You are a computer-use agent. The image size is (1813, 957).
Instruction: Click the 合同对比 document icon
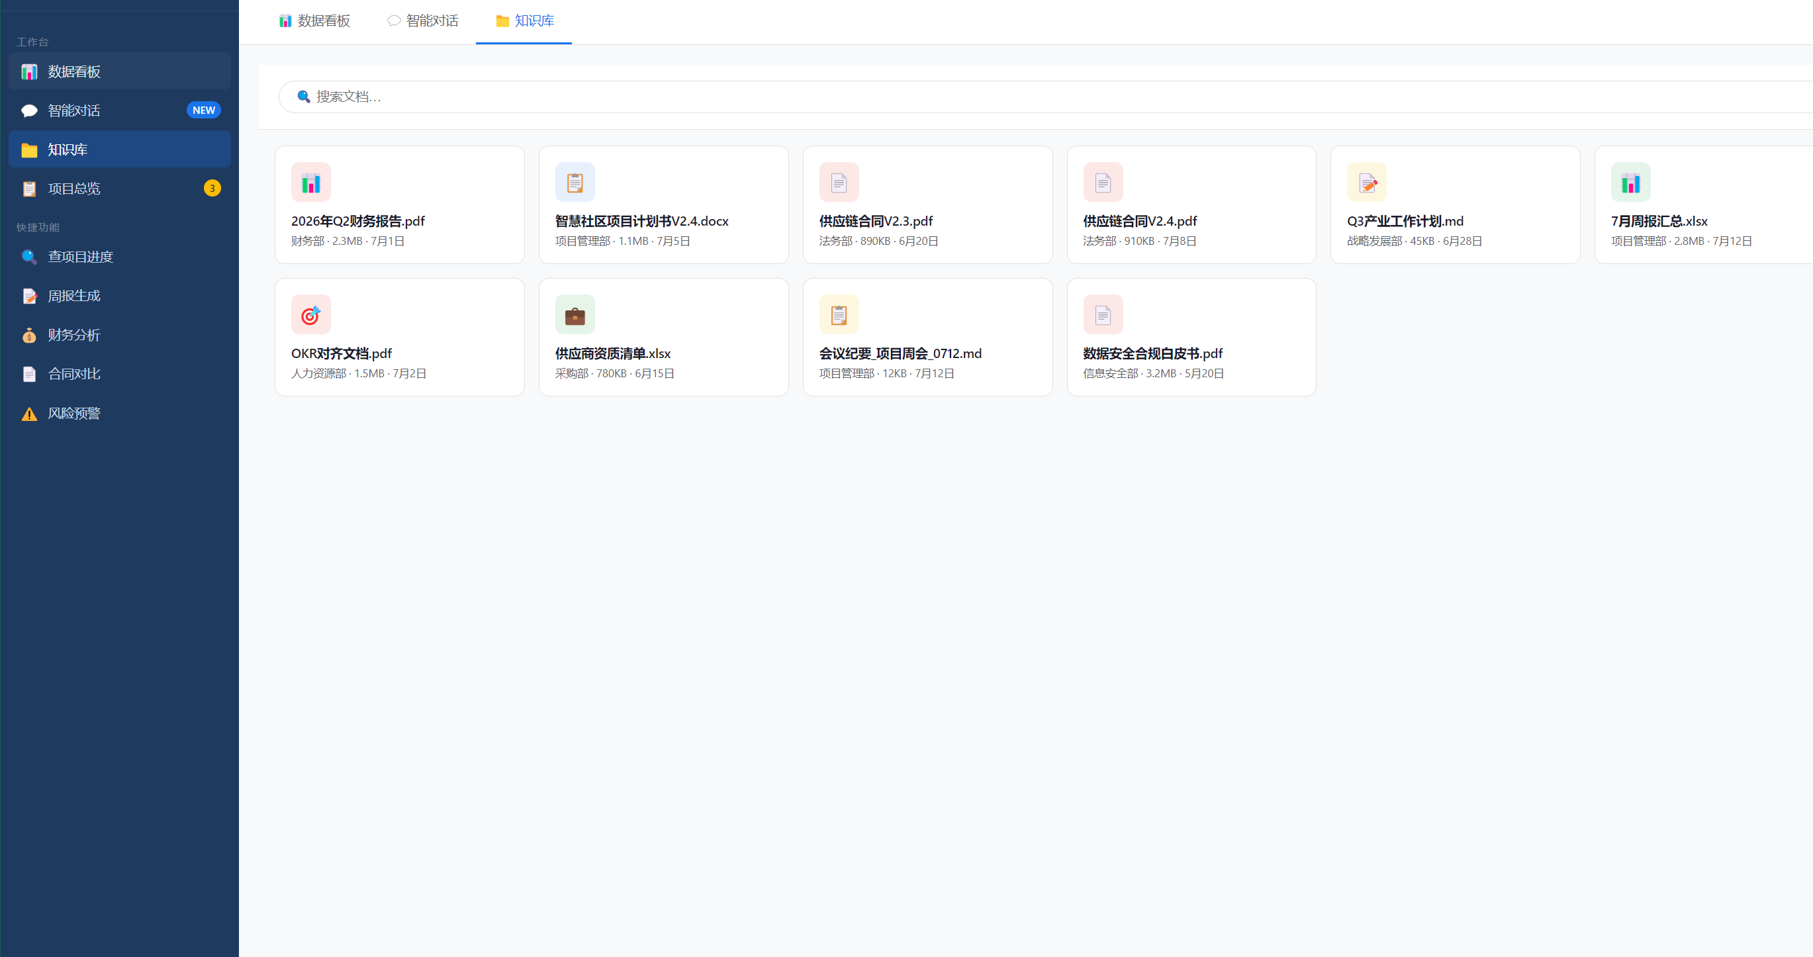click(x=29, y=375)
